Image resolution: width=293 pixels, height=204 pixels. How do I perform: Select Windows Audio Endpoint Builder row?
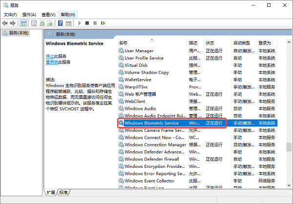point(198,116)
